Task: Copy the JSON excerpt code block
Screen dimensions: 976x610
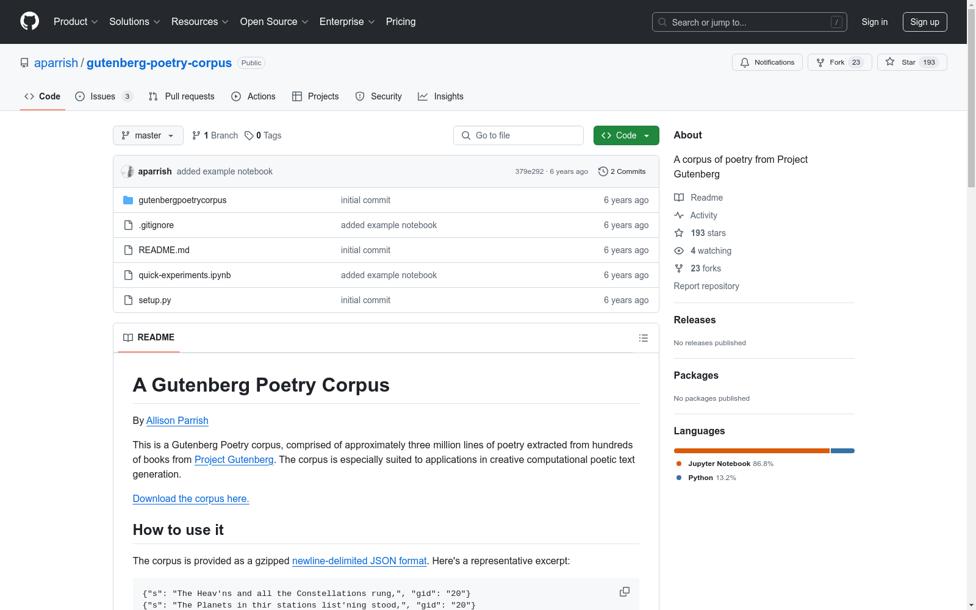Action: [625, 592]
